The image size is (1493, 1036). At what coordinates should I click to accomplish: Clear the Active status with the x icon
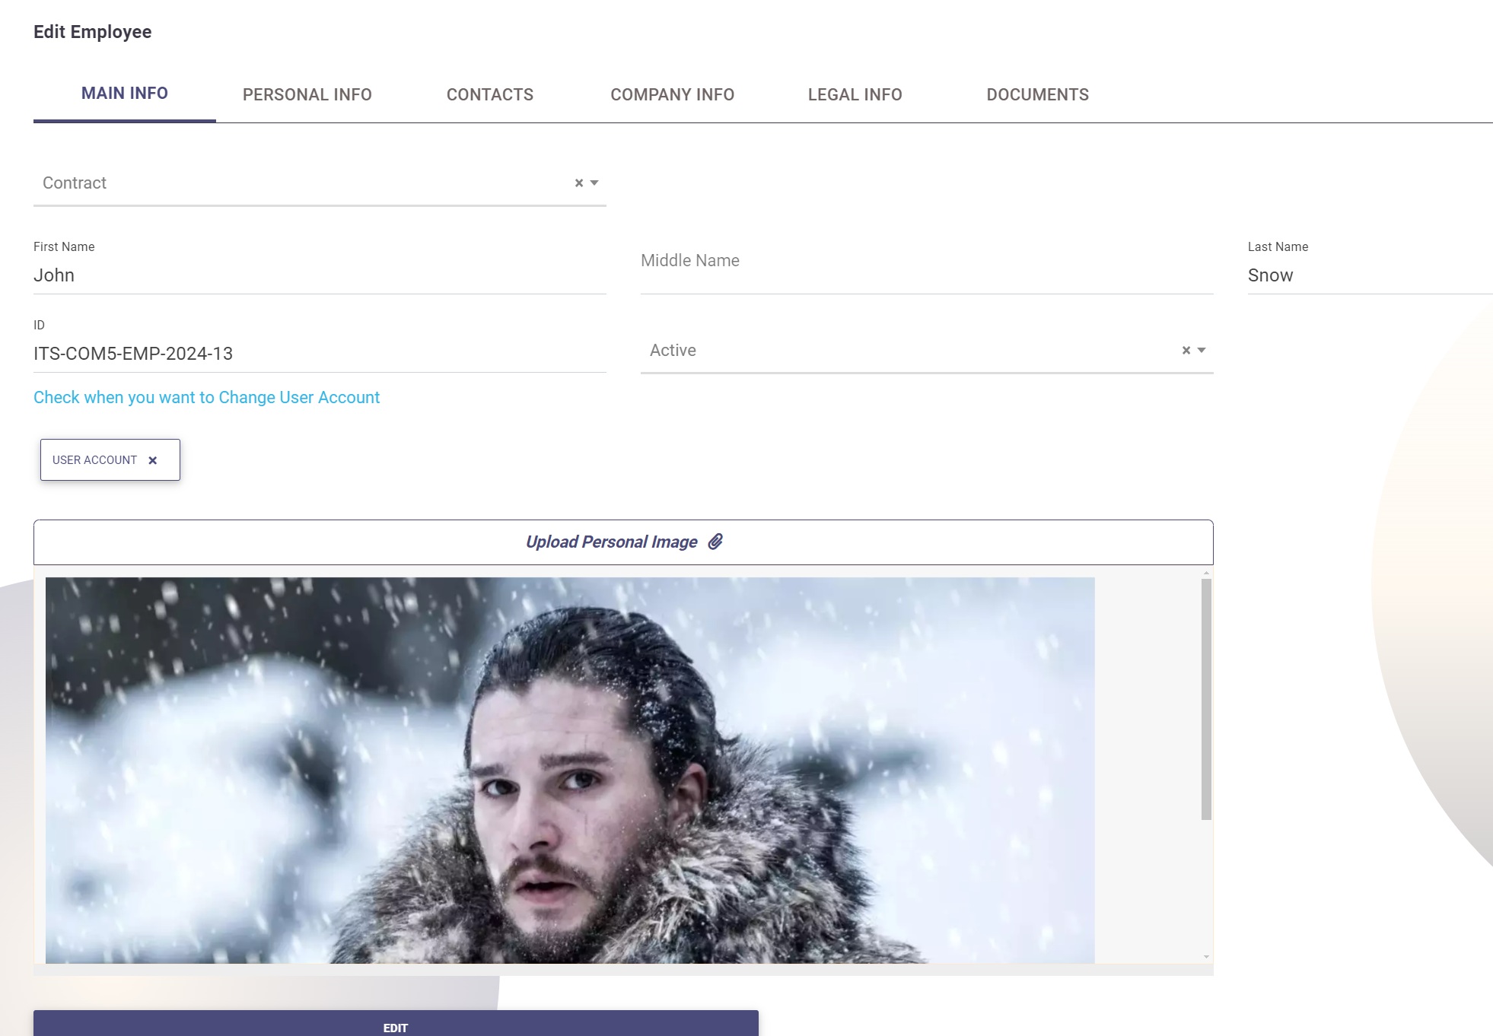[1186, 351]
